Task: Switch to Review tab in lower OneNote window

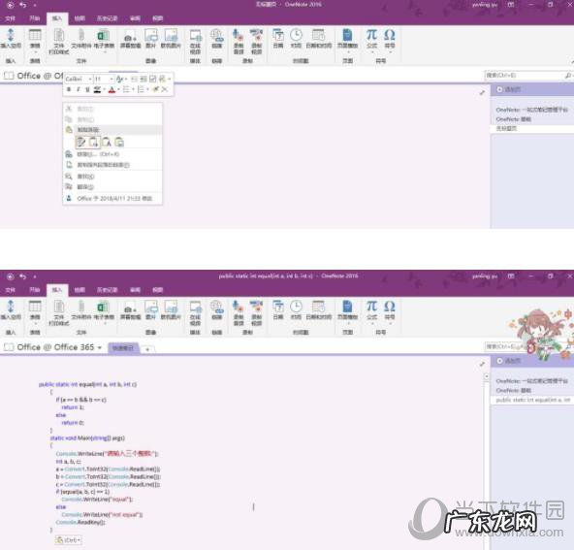Action: (x=135, y=290)
